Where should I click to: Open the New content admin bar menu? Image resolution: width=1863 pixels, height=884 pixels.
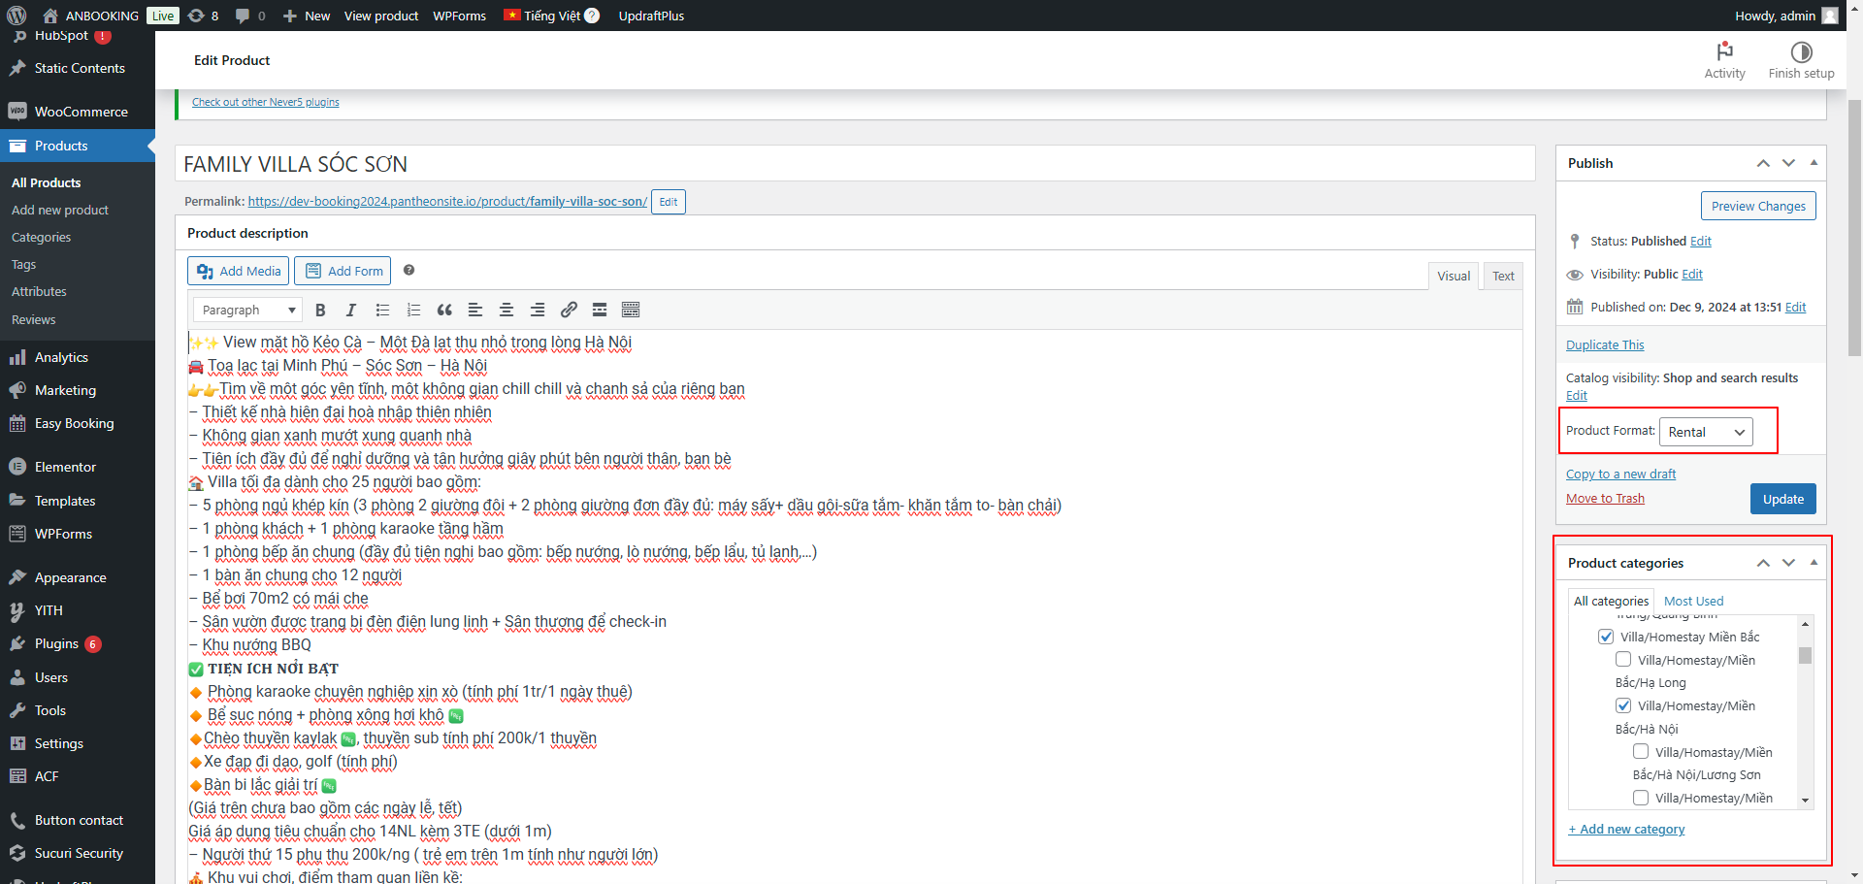(x=307, y=16)
